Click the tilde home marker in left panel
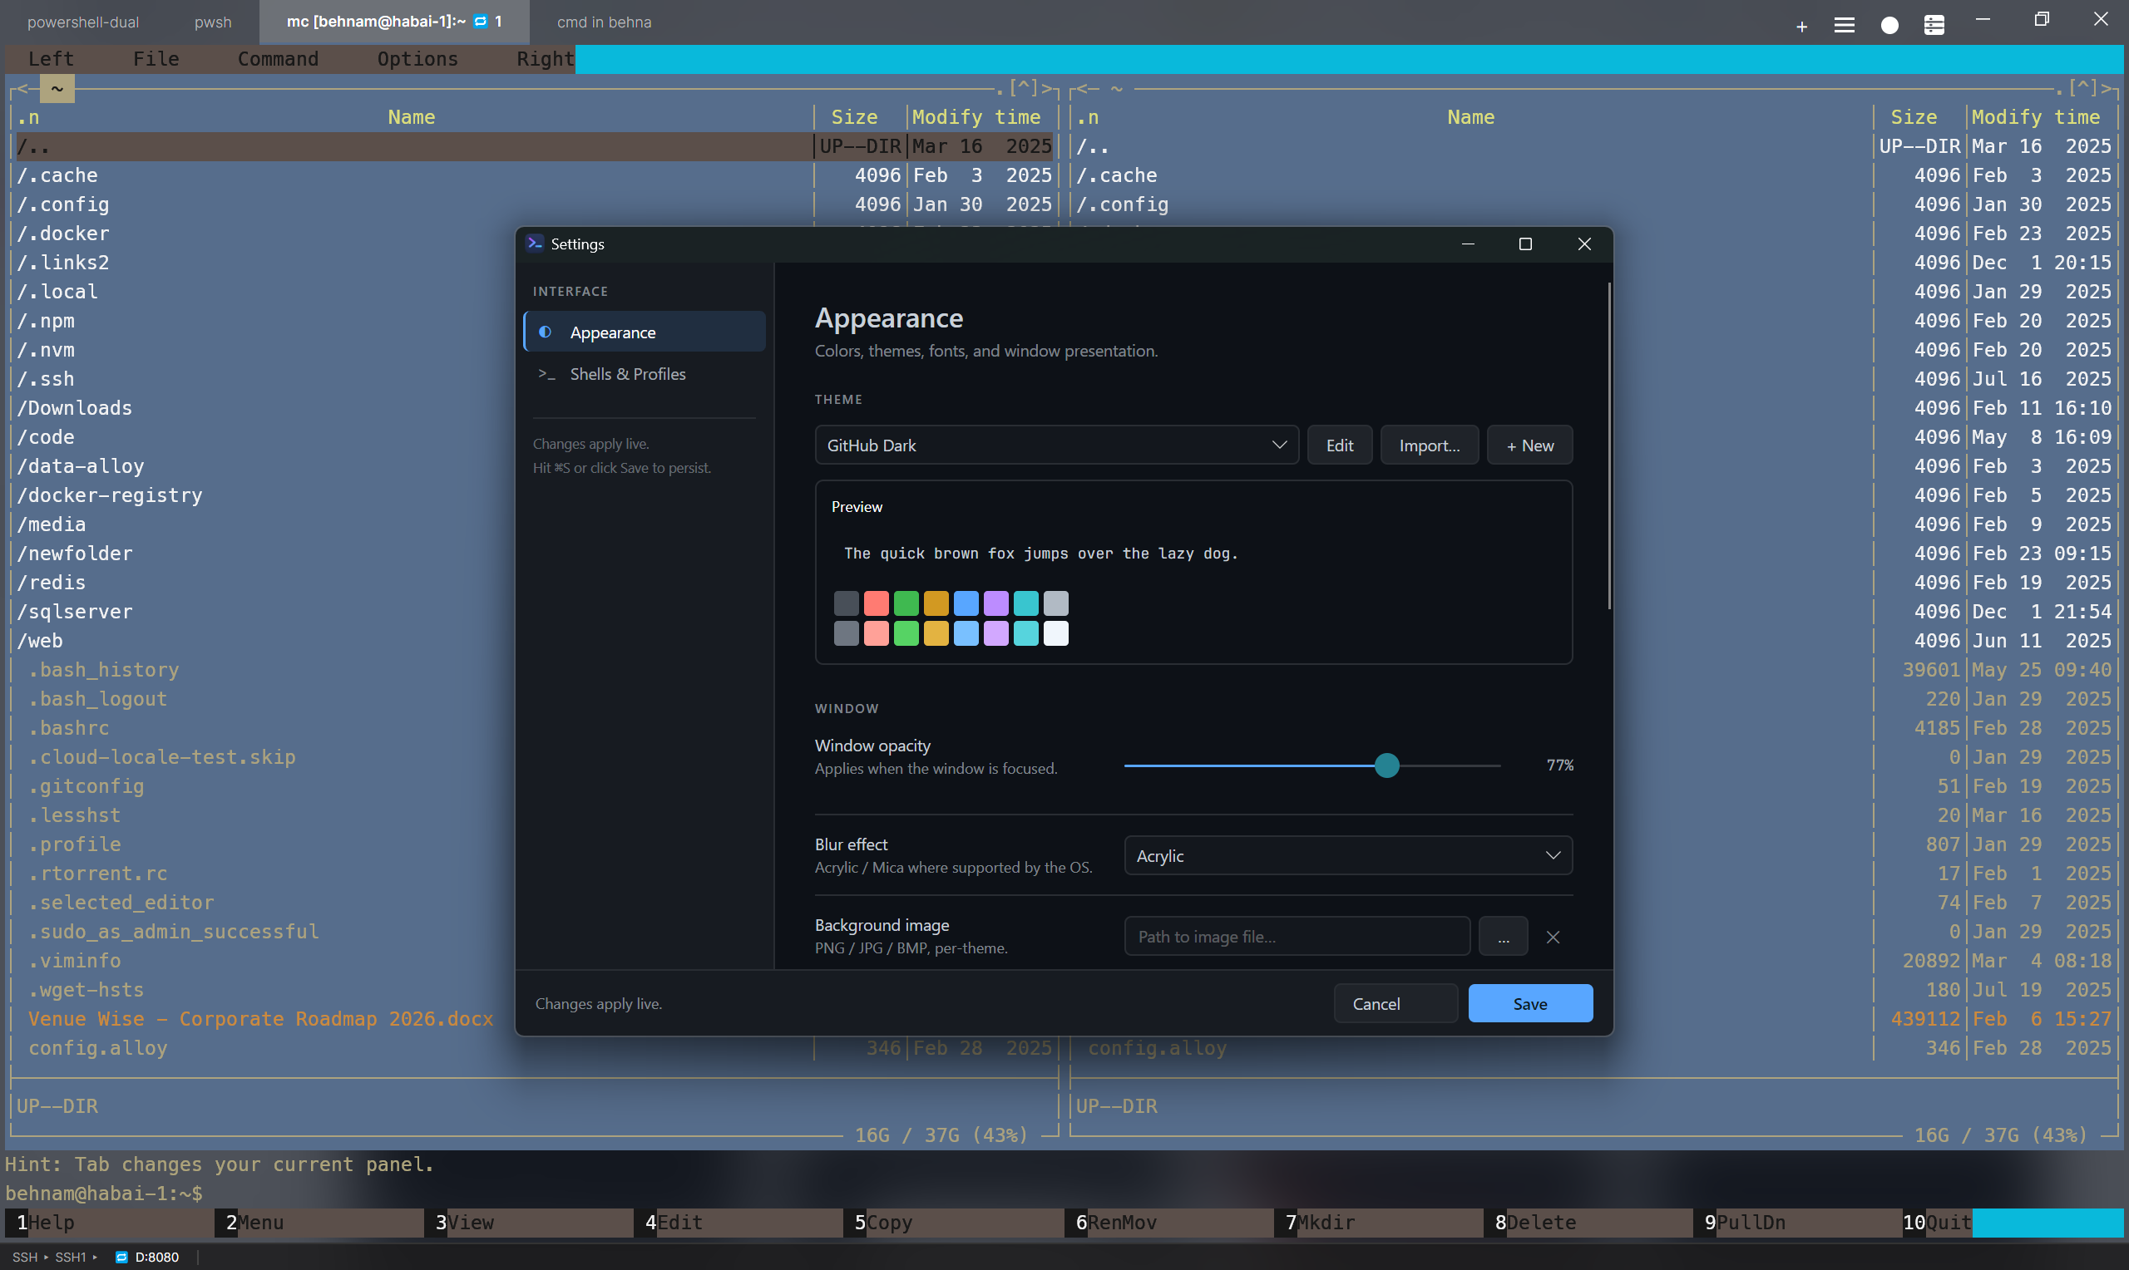 pos(57,88)
